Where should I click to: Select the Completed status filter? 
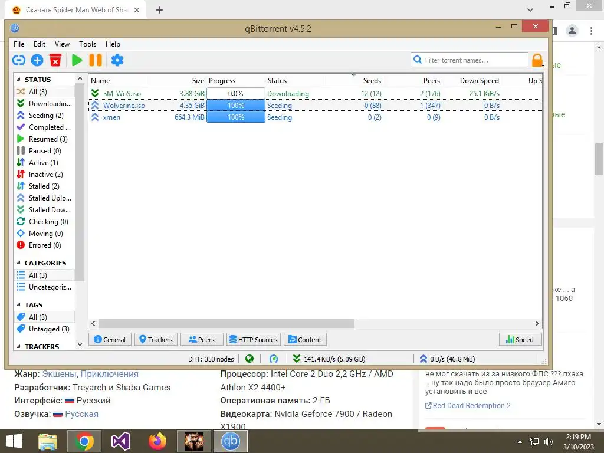(x=45, y=127)
